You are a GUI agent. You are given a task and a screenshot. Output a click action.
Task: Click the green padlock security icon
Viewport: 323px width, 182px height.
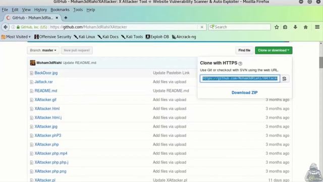pyautogui.click(x=18, y=27)
